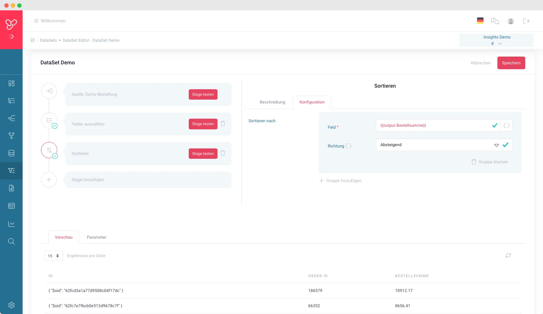This screenshot has height=314, width=543.
Task: Click the logout icon
Action: (526, 21)
